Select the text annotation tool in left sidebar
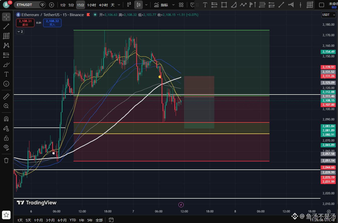The width and height of the screenshot is (338, 223). pyautogui.click(x=6, y=74)
